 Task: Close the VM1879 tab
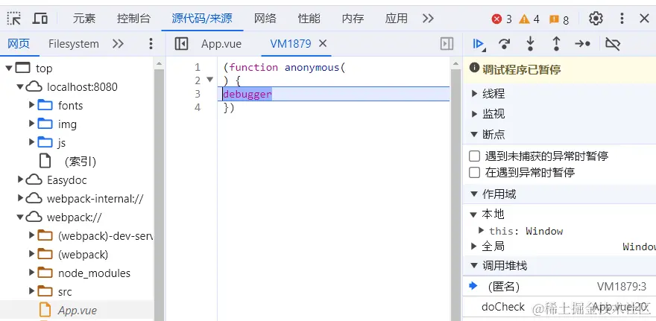point(323,43)
